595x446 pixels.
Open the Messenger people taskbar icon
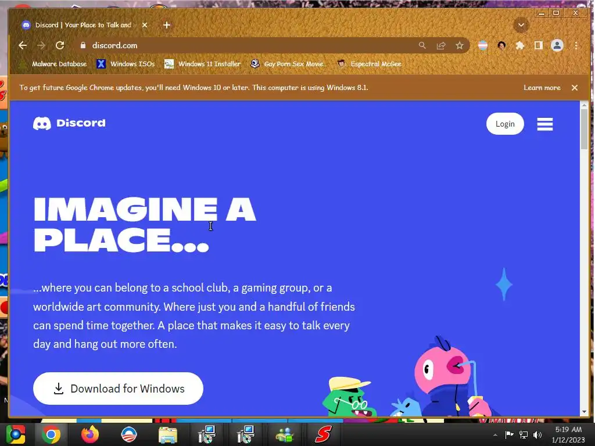(x=285, y=434)
